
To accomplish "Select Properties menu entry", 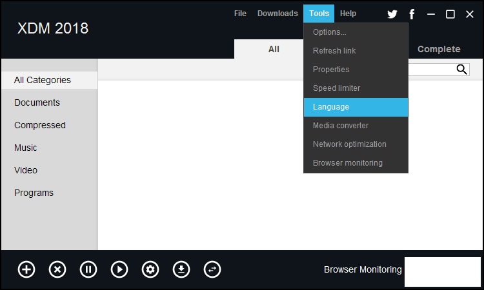I will (356, 70).
